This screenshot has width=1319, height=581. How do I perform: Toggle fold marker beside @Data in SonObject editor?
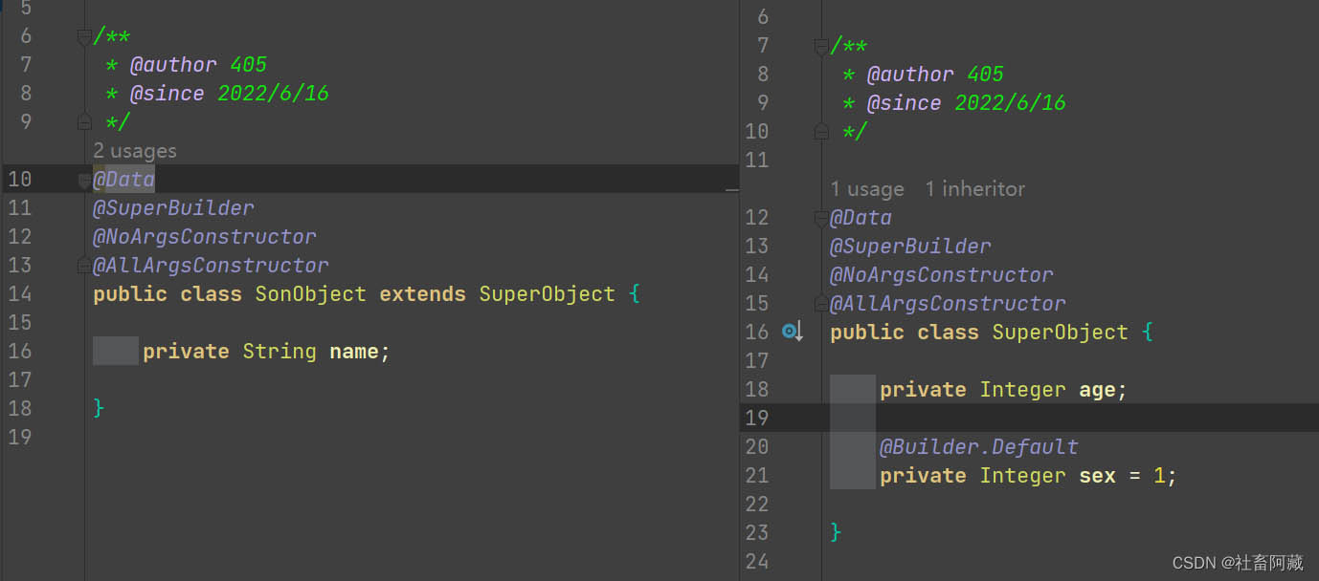pos(84,180)
